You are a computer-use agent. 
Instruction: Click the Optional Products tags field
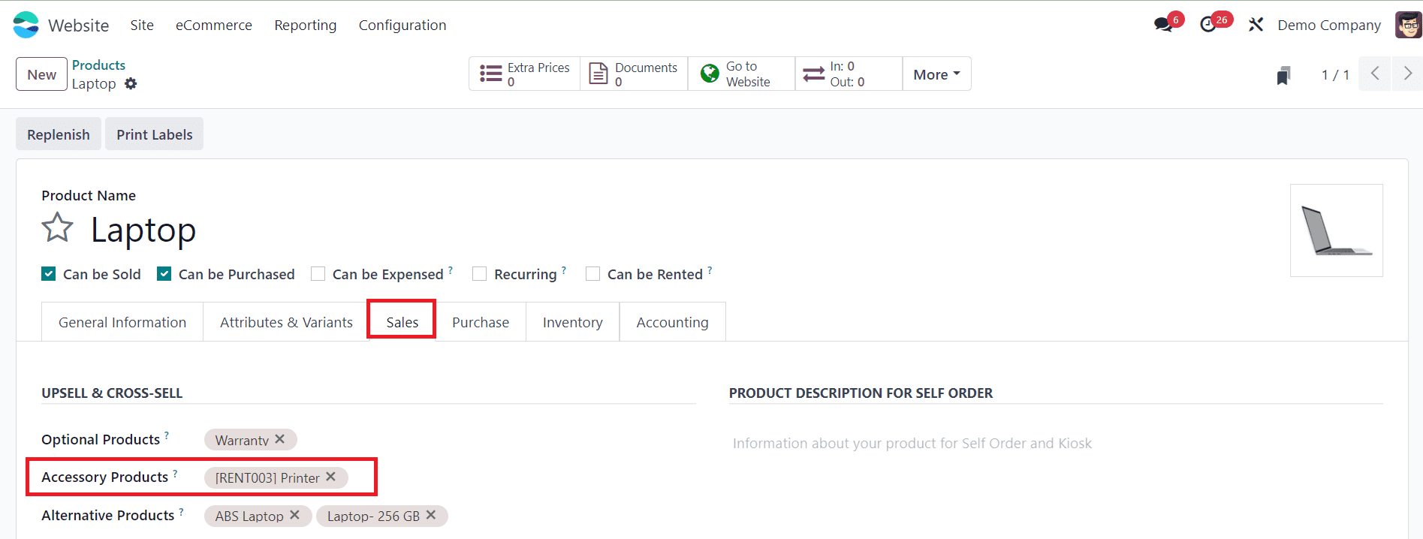pyautogui.click(x=449, y=440)
